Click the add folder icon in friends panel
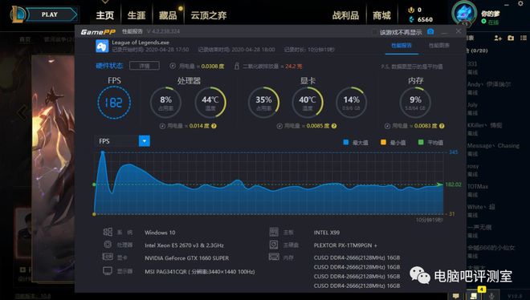530x300 pixels. click(511, 39)
